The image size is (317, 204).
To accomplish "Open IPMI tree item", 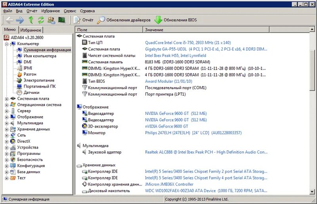I will pos(28,68).
